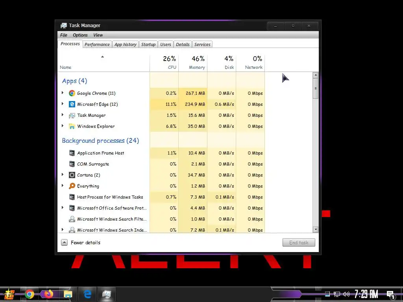403x302 pixels.
Task: Click the Windows Explorer process icon
Action: point(72,126)
